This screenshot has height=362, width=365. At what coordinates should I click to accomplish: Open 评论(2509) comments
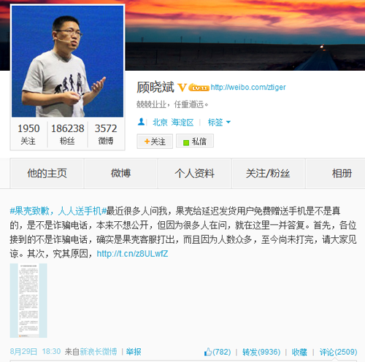click(338, 352)
